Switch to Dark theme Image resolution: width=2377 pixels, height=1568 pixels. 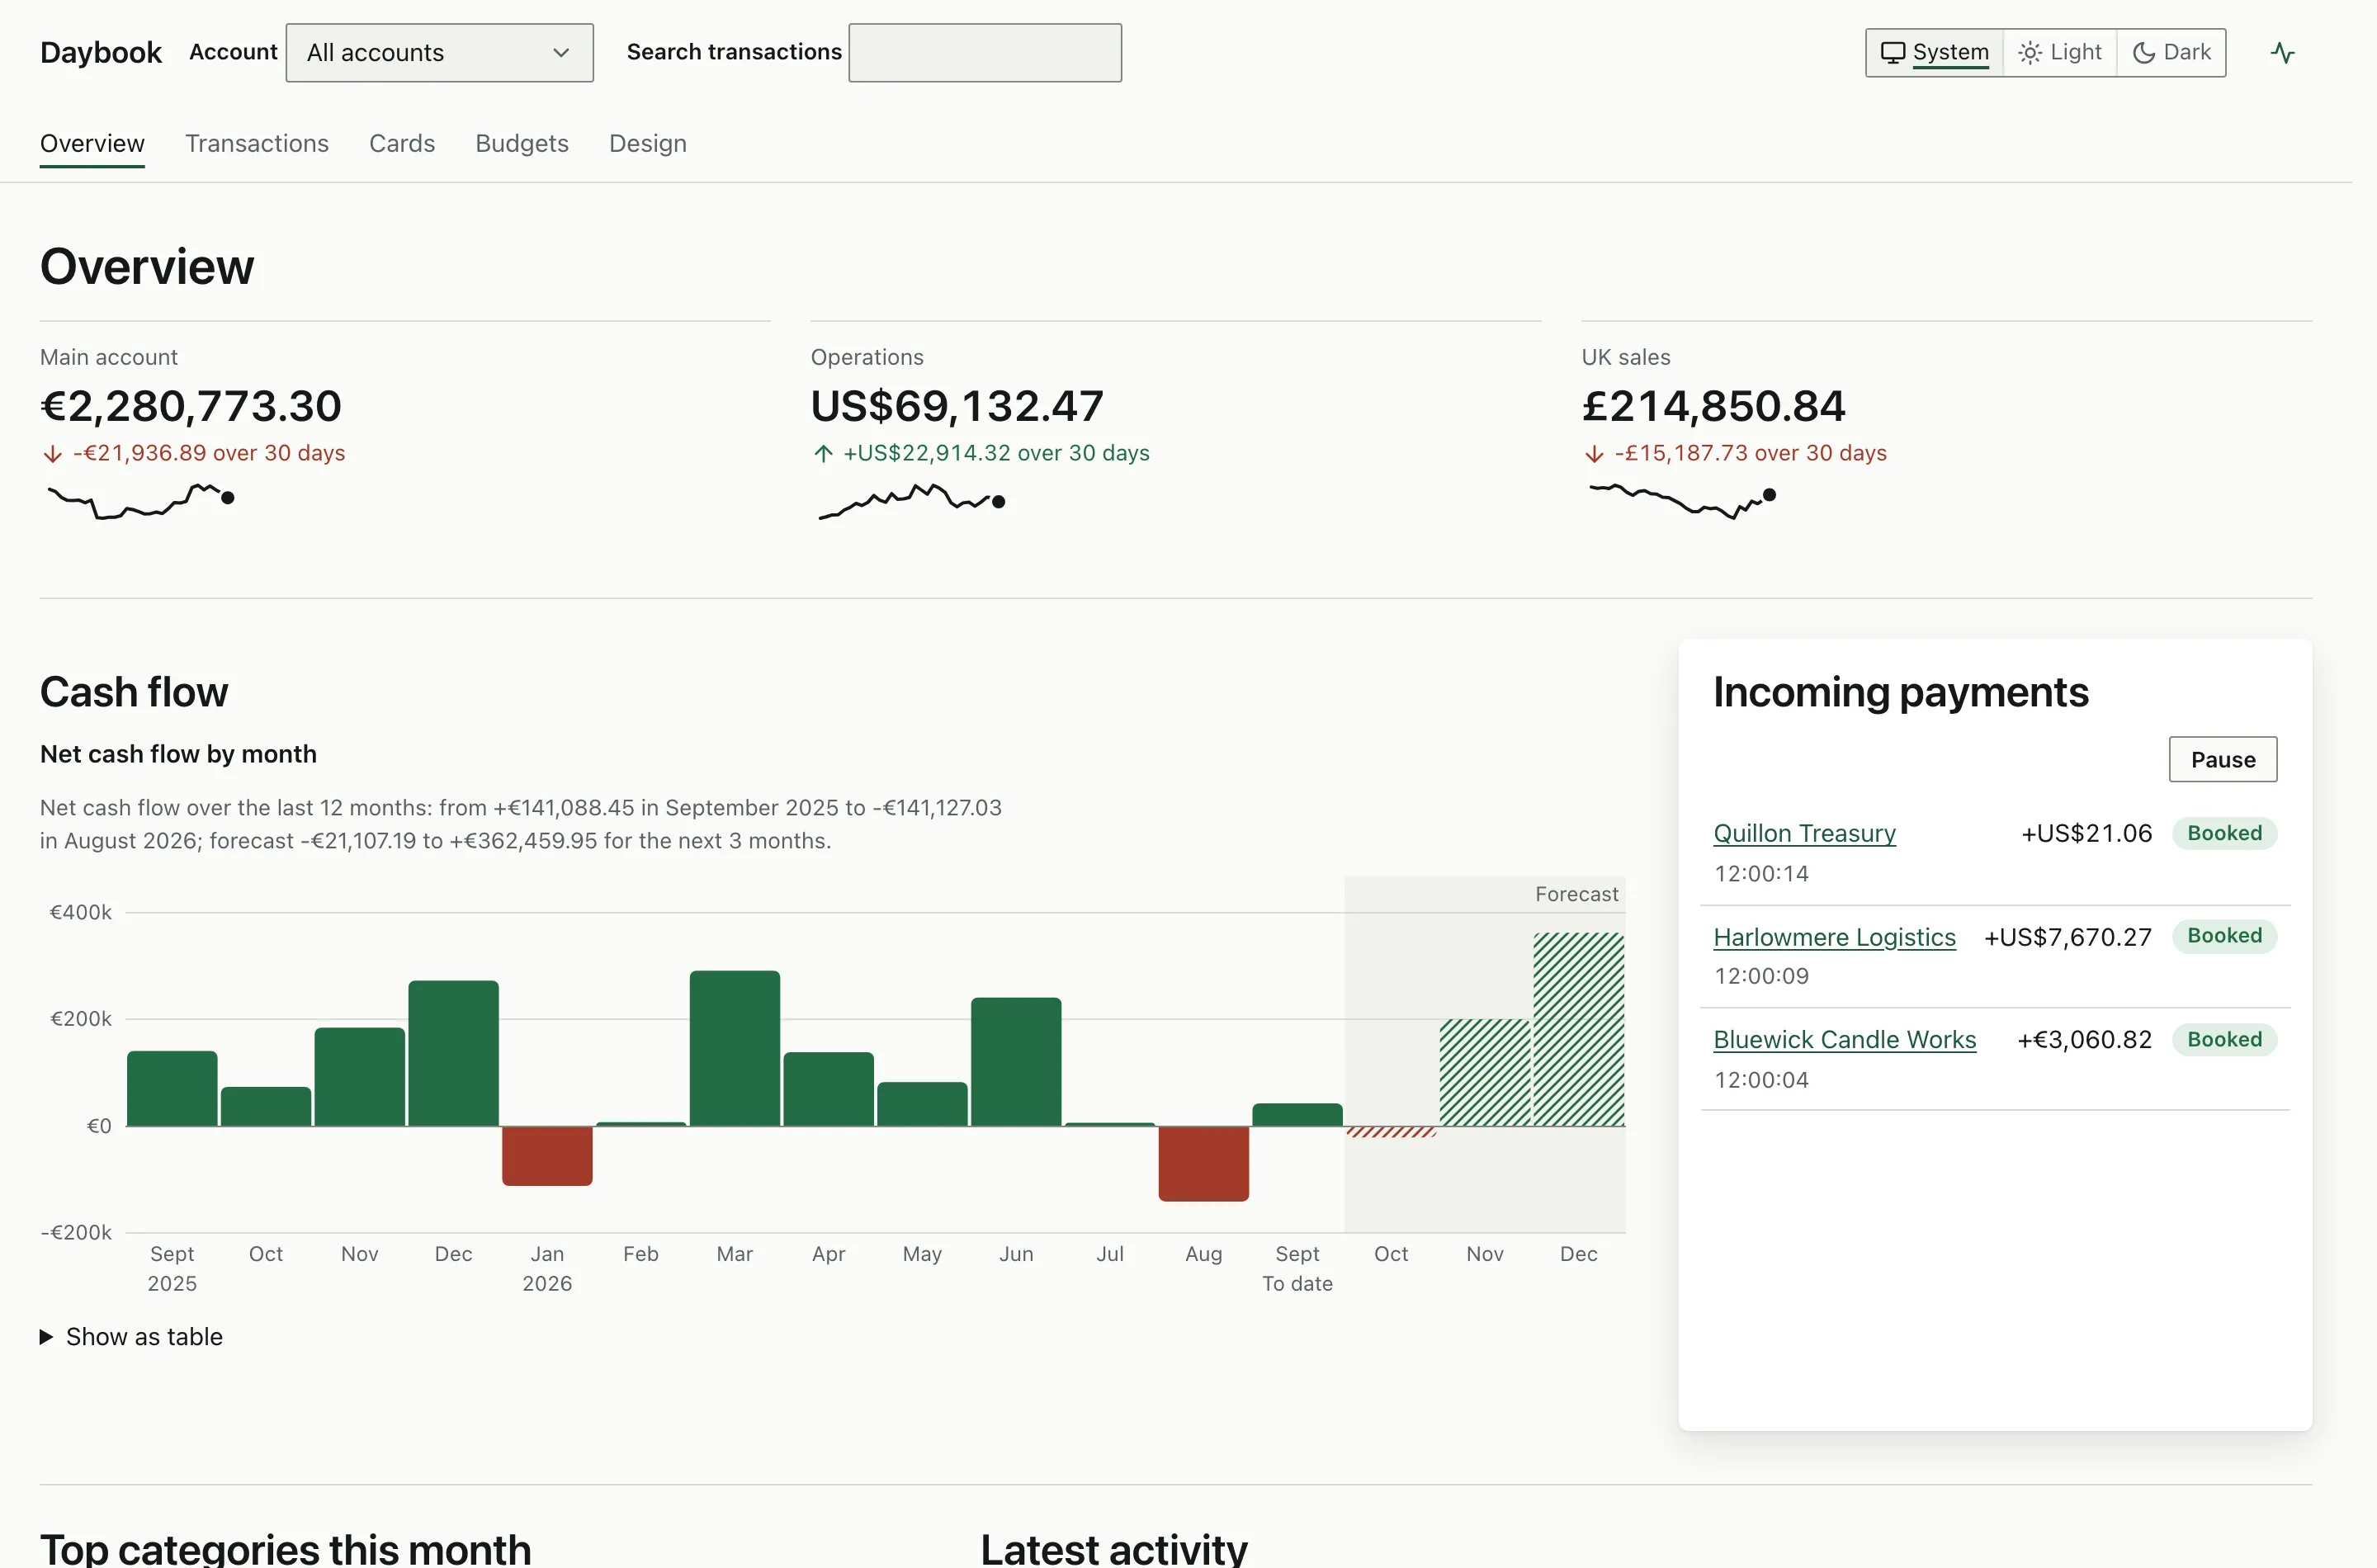(x=2171, y=52)
